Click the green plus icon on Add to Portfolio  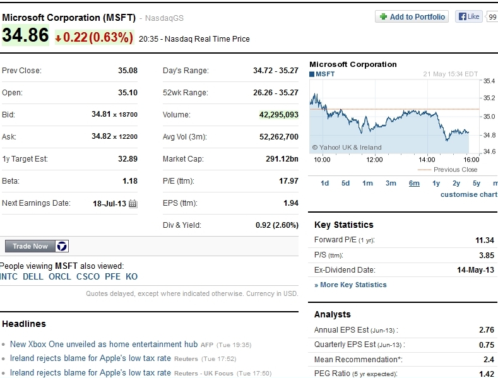383,16
